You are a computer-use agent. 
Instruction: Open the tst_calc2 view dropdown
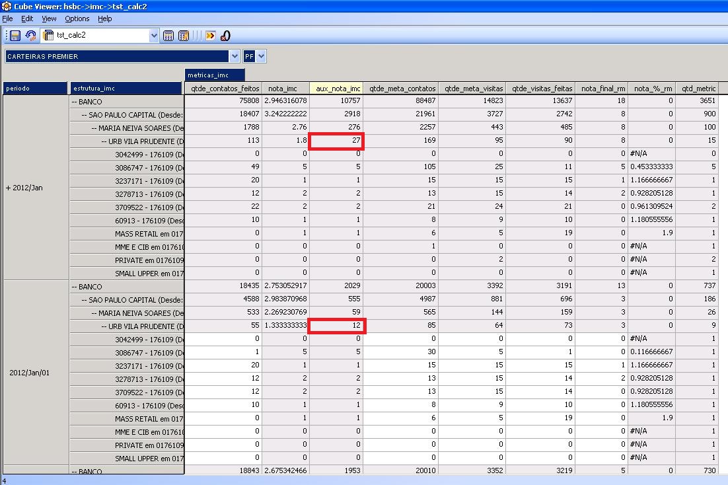pos(154,35)
